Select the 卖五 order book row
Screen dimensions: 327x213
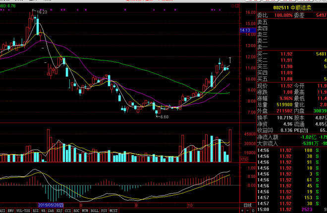point(292,22)
